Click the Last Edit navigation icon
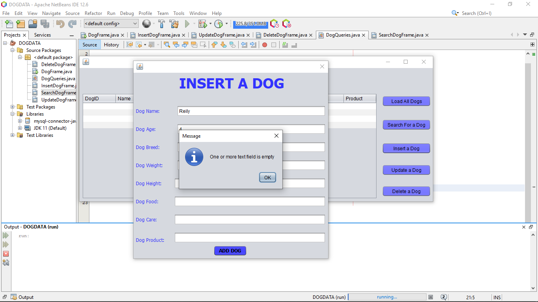The height and width of the screenshot is (302, 538). pos(130,44)
